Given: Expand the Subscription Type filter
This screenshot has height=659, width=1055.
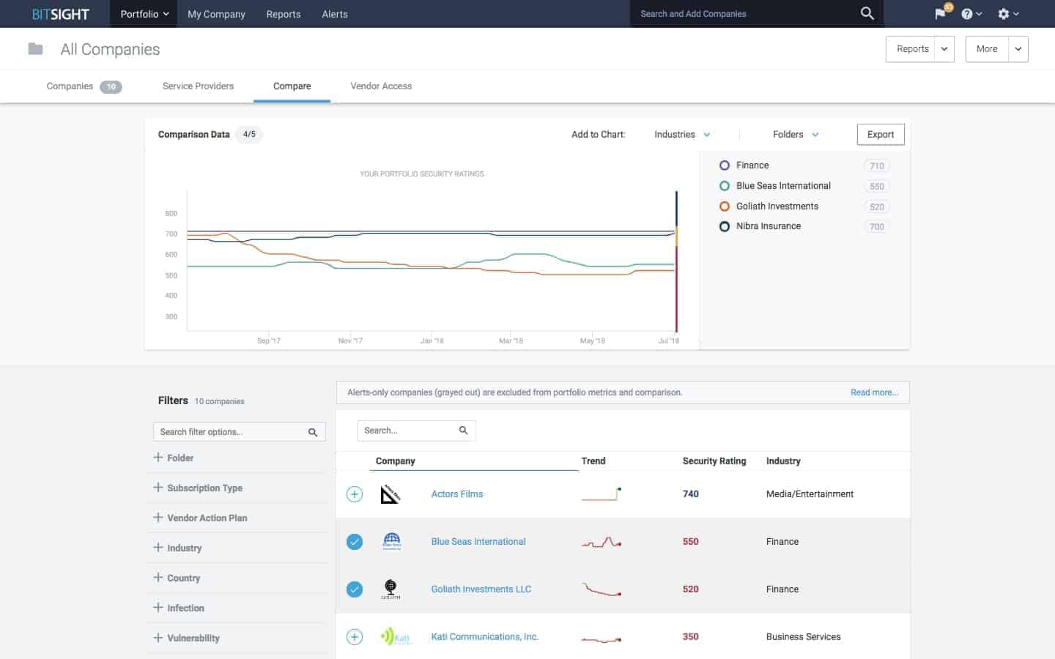Looking at the screenshot, I should click(198, 488).
